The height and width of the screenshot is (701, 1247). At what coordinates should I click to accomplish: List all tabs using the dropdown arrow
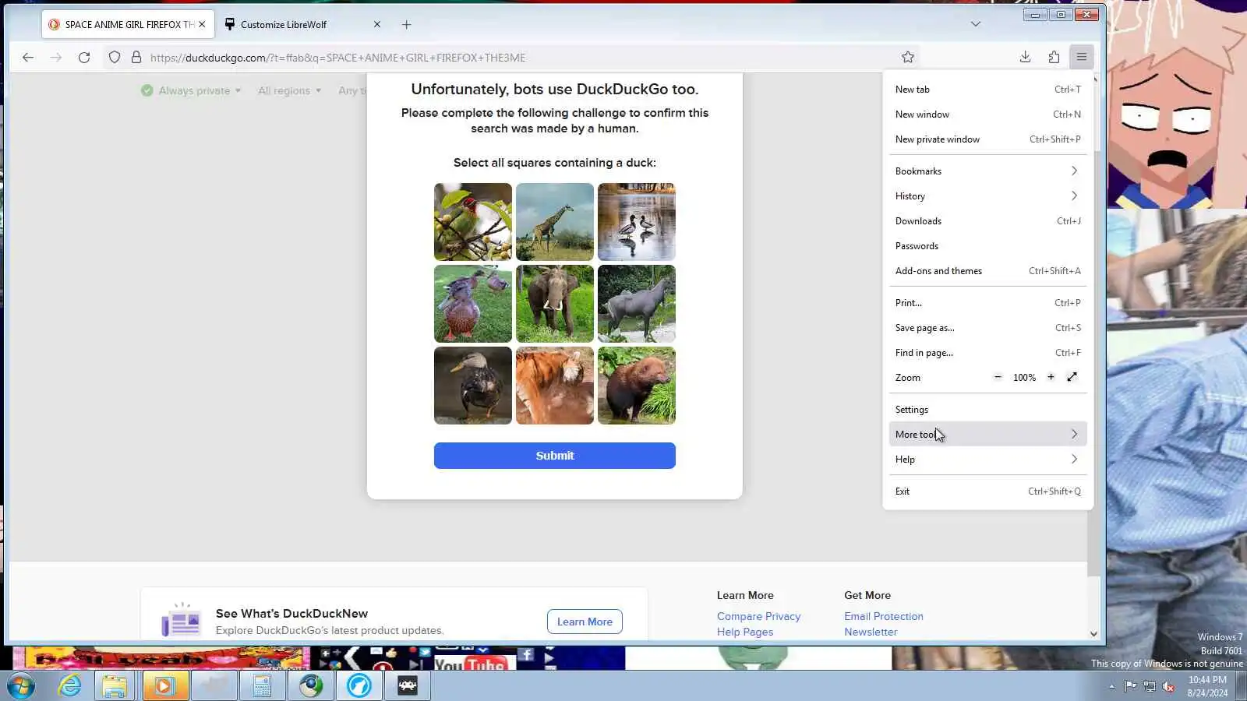point(976,24)
